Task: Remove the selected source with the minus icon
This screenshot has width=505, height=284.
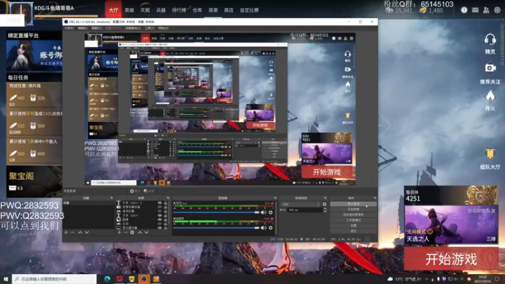Action: [126, 232]
